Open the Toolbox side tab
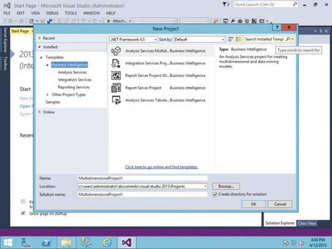The height and width of the screenshot is (249, 332). tap(5, 63)
